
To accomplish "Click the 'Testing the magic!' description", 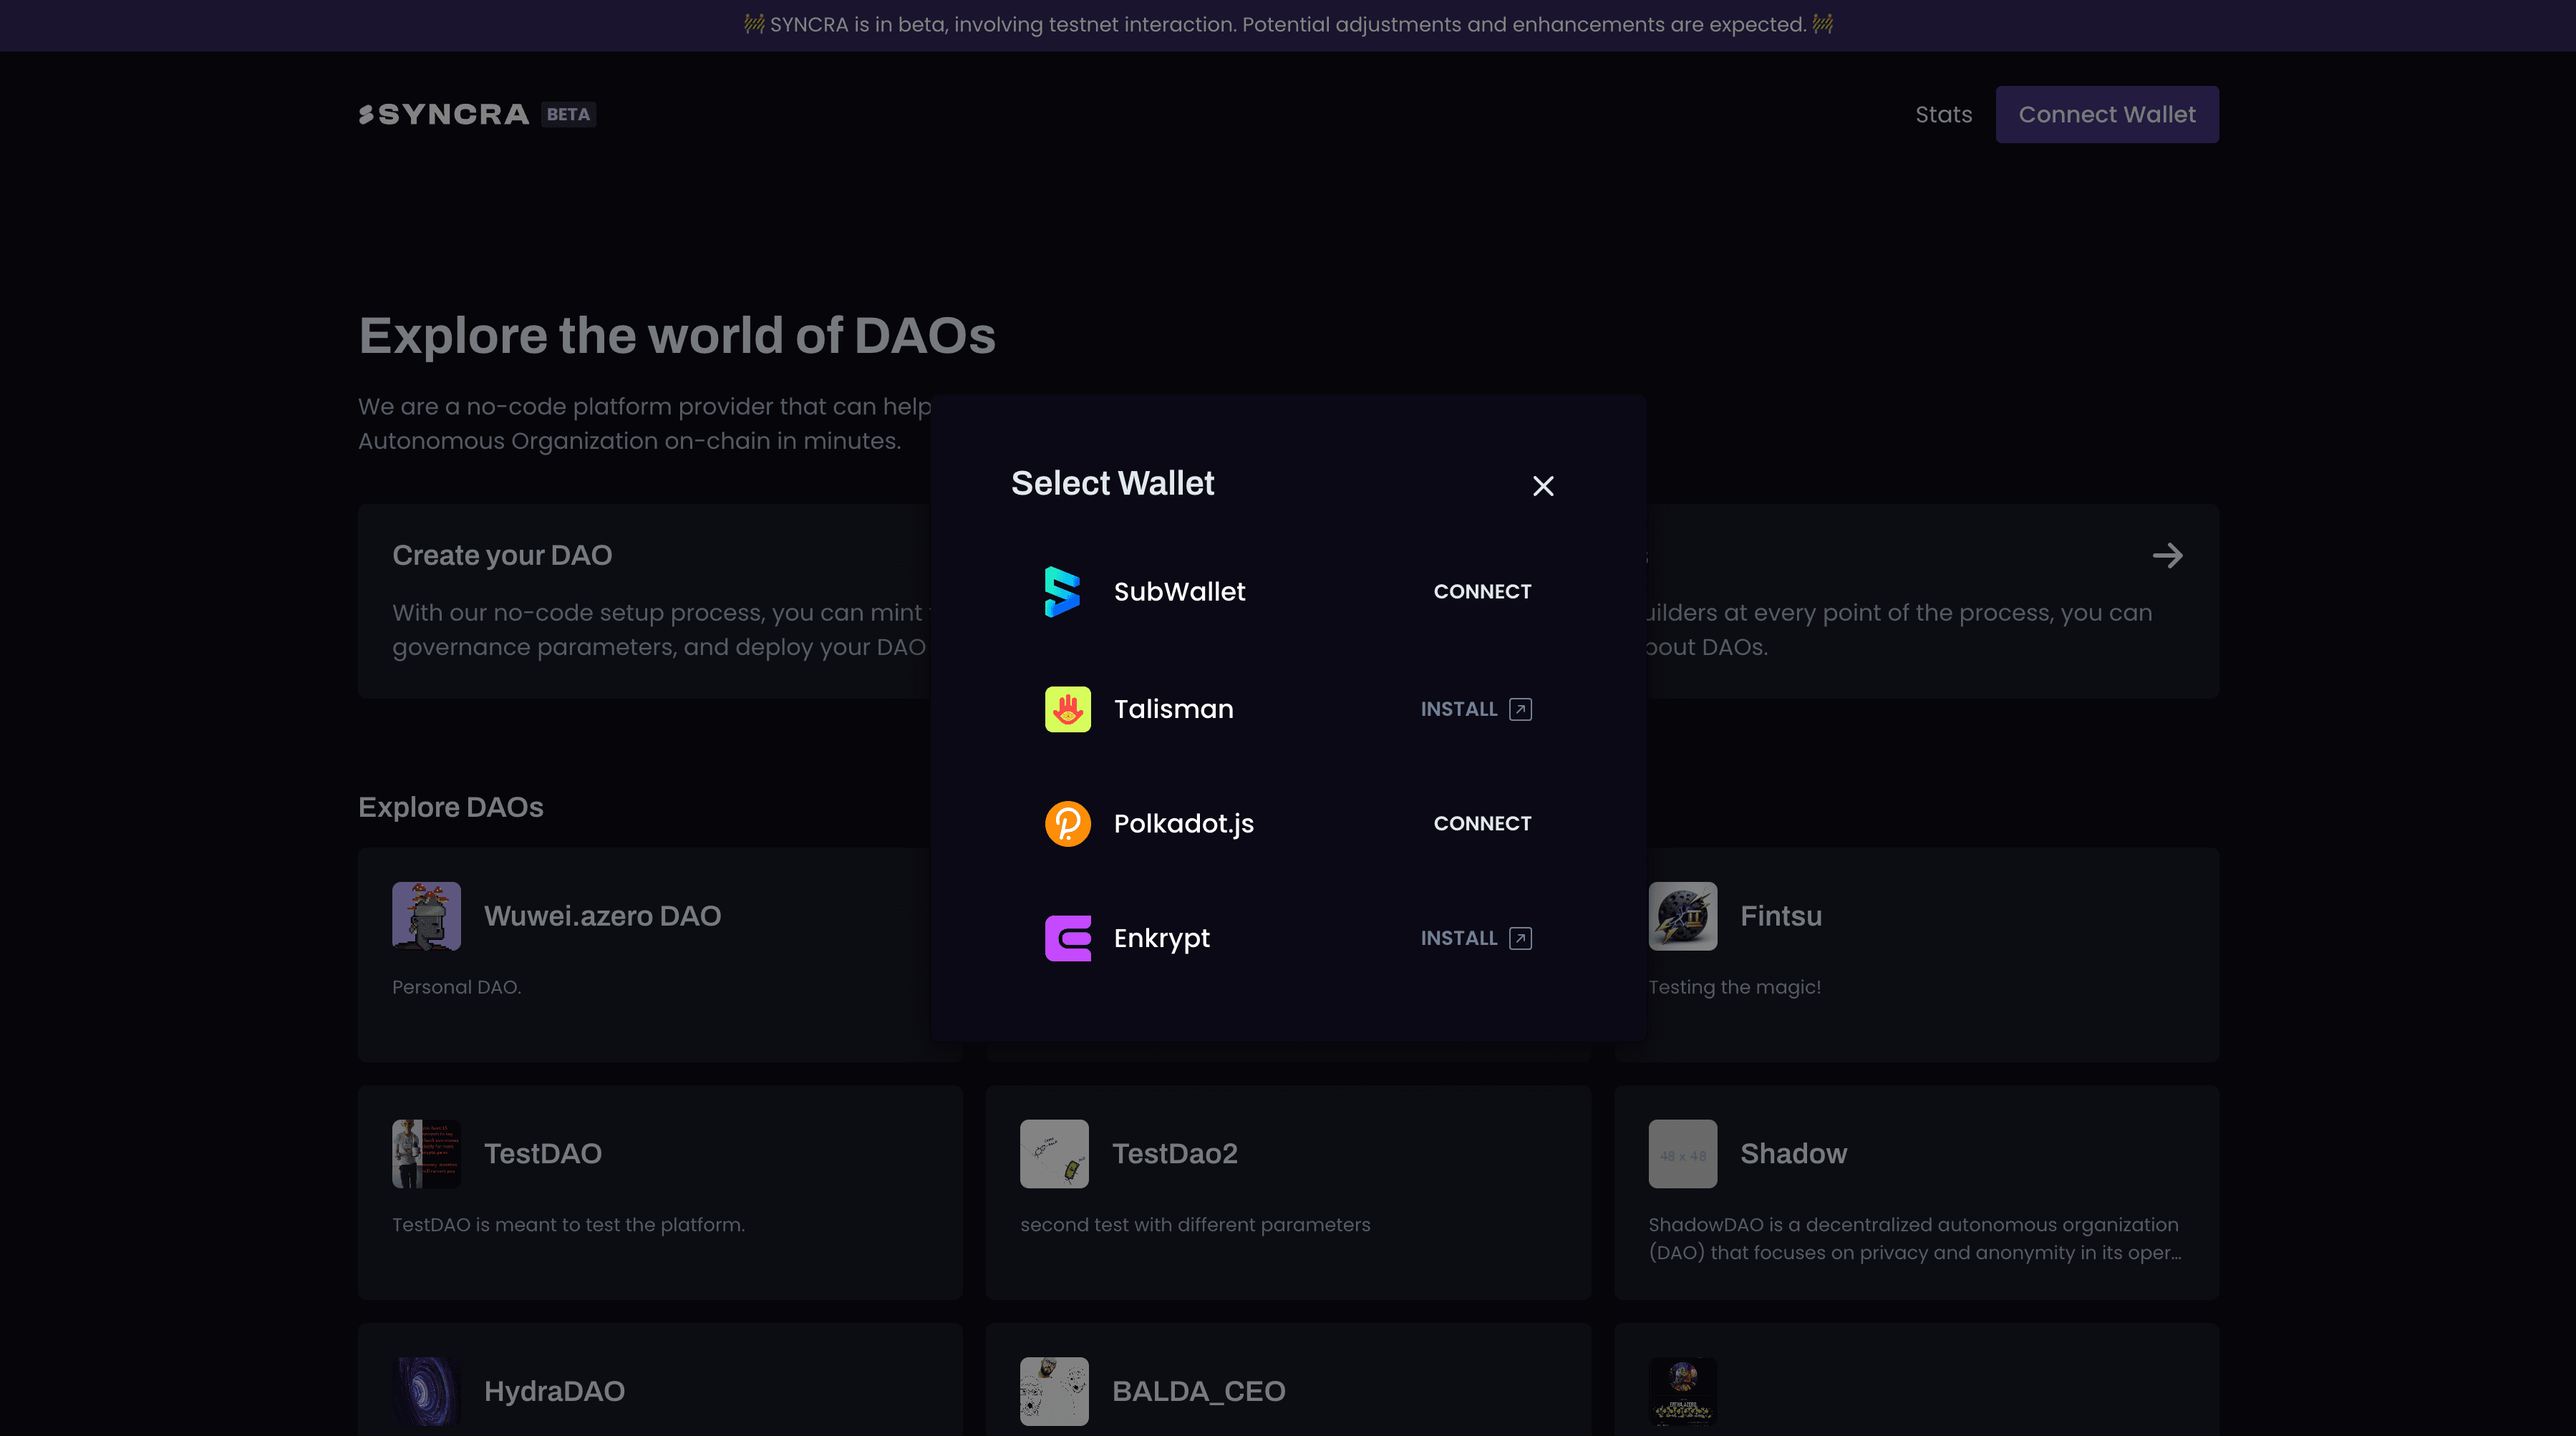I will coord(1734,987).
